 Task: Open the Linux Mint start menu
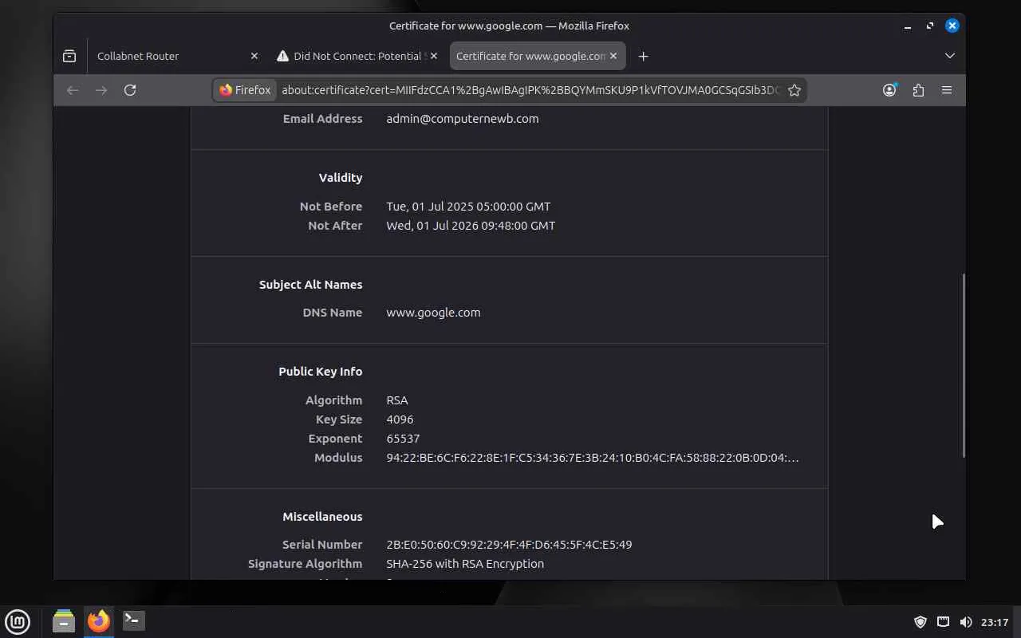(x=18, y=620)
